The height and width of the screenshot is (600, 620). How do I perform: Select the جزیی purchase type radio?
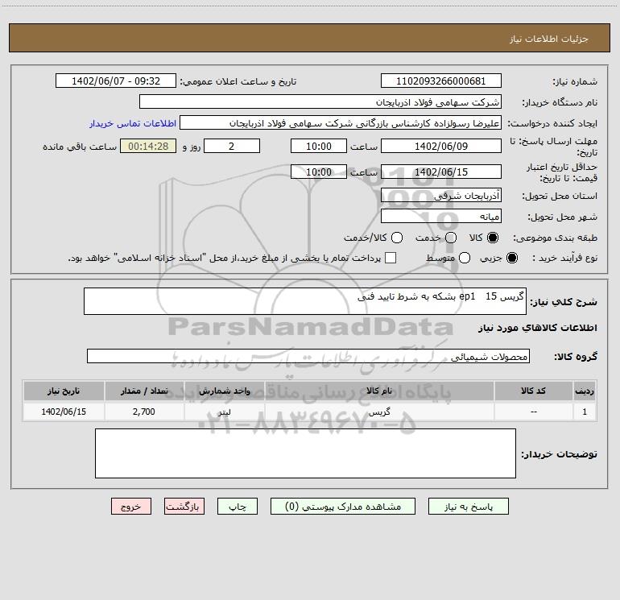(511, 258)
